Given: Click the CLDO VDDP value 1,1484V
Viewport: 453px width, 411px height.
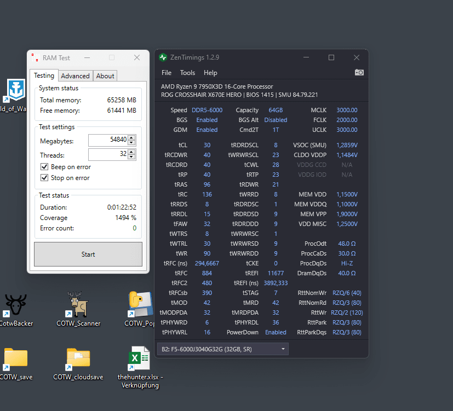Looking at the screenshot, I should 347,155.
